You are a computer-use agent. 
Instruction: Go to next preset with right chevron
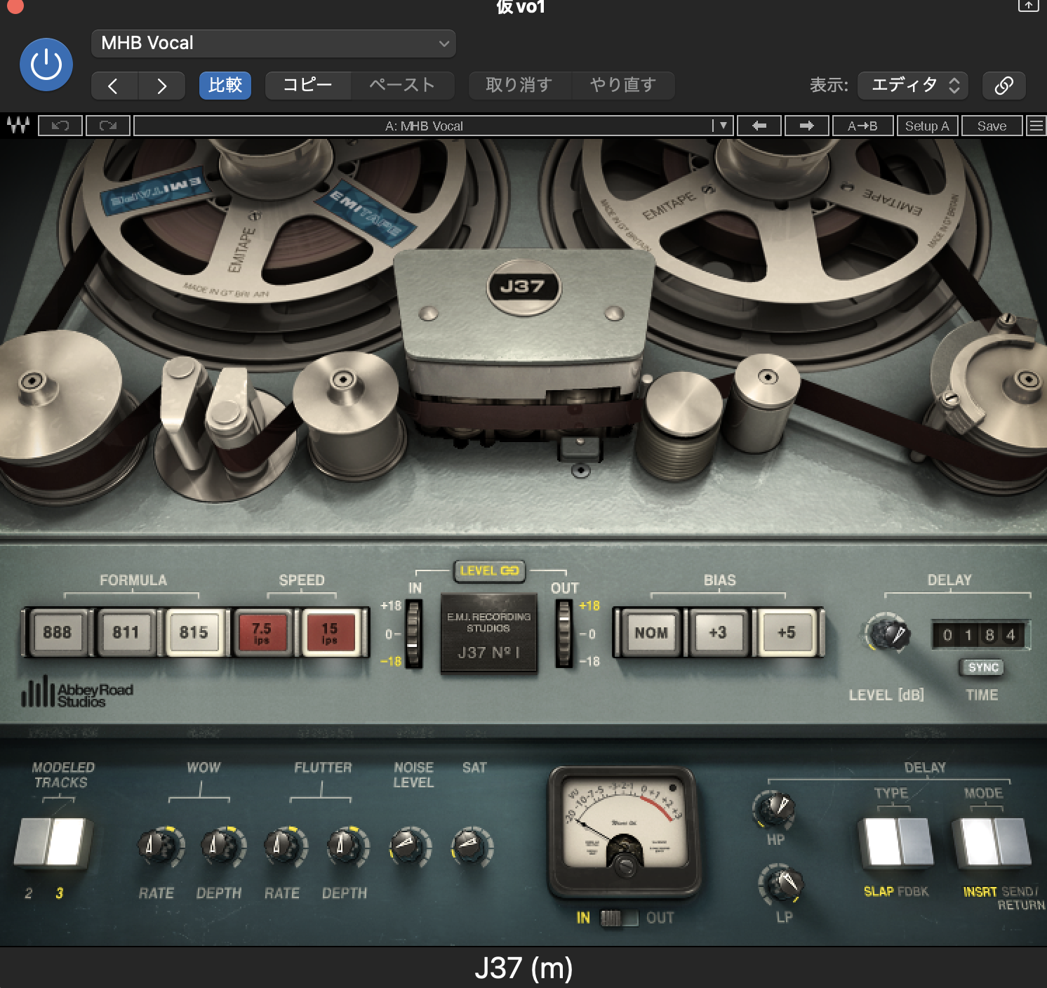(161, 86)
